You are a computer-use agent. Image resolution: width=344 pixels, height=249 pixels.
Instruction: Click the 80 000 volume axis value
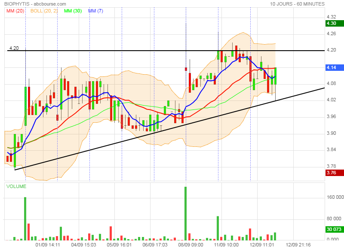coord(334,219)
